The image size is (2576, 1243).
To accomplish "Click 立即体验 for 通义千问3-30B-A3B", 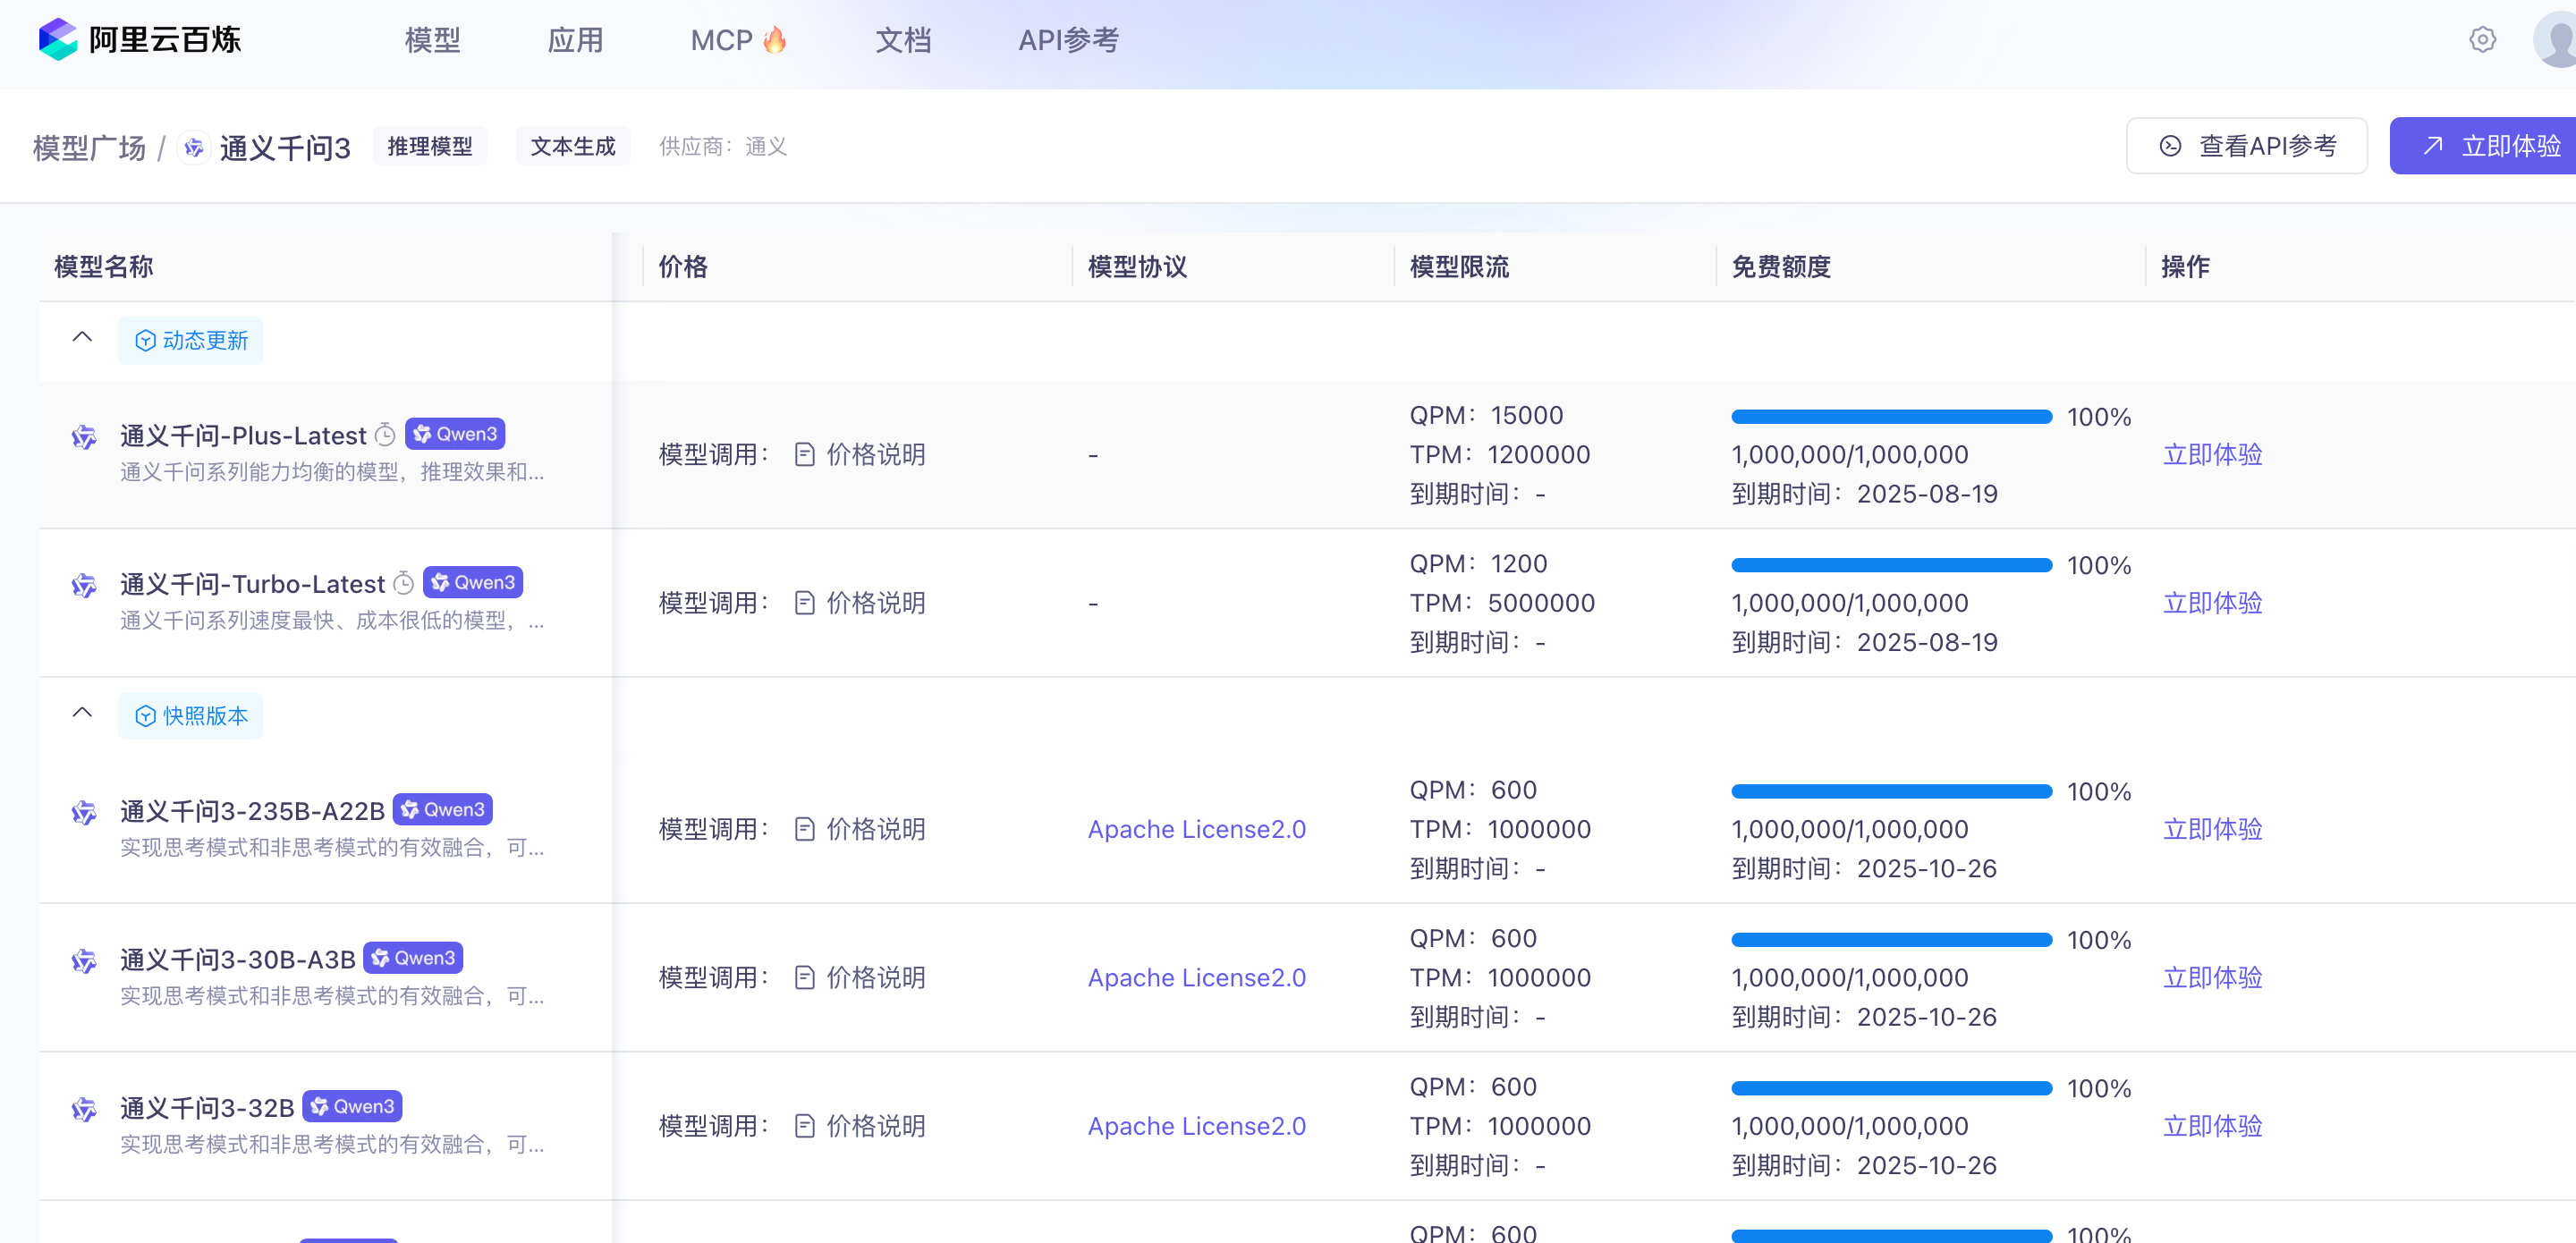I will pos(2212,978).
